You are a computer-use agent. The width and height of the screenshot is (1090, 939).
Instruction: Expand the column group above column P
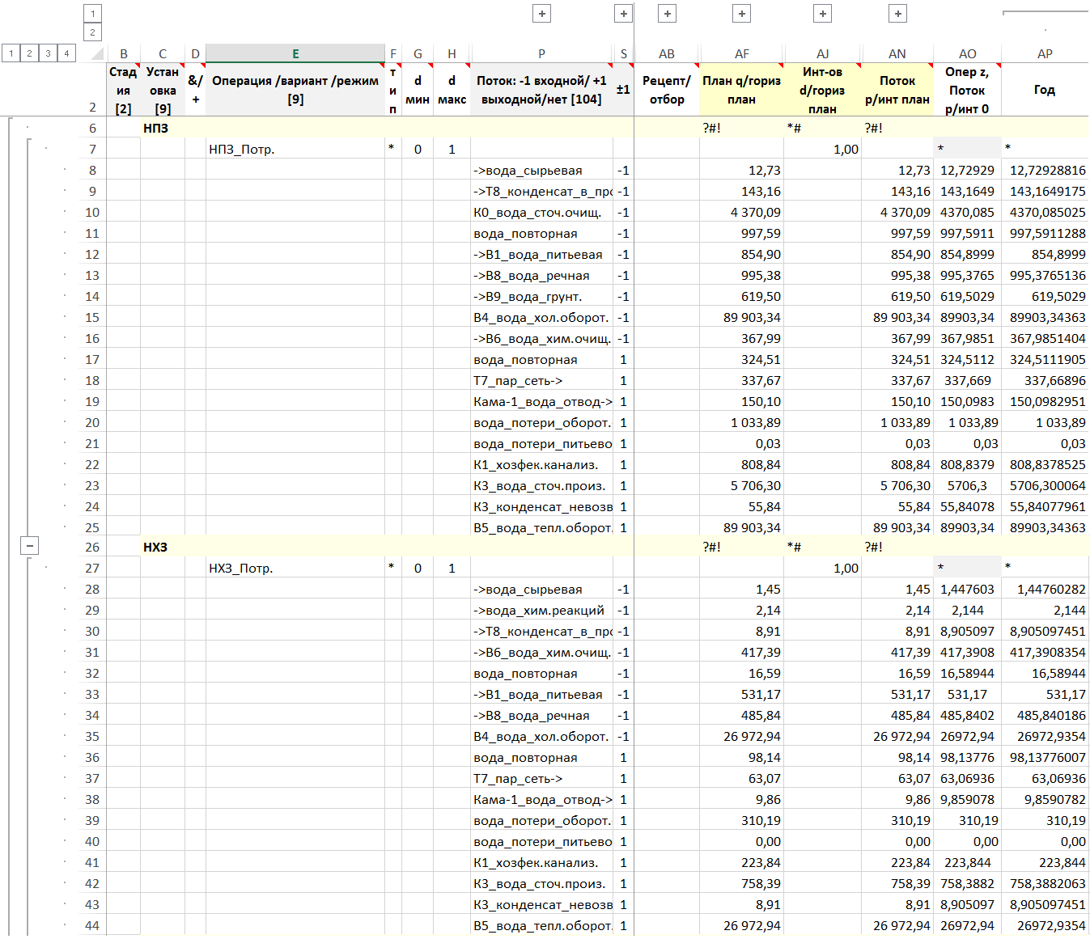point(541,14)
